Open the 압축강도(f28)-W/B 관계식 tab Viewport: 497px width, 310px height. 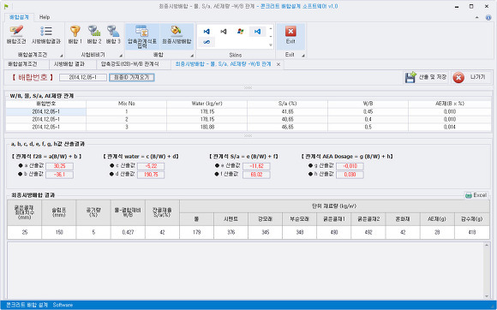[130, 64]
